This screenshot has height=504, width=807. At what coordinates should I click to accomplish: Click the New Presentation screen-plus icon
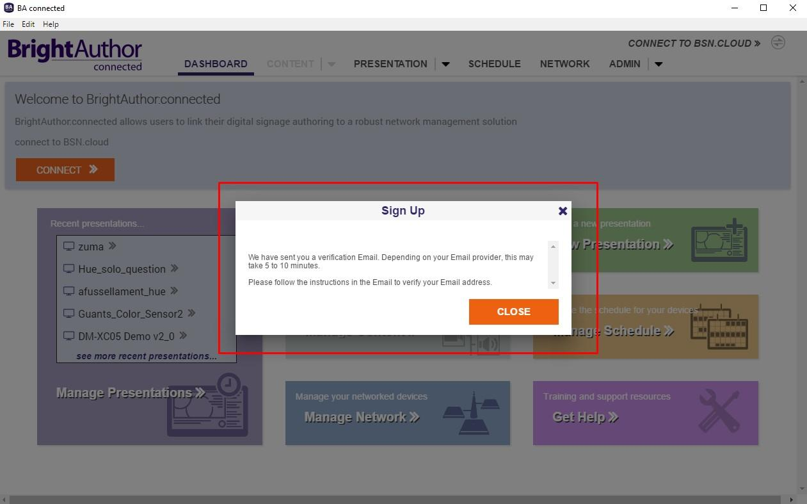click(719, 240)
